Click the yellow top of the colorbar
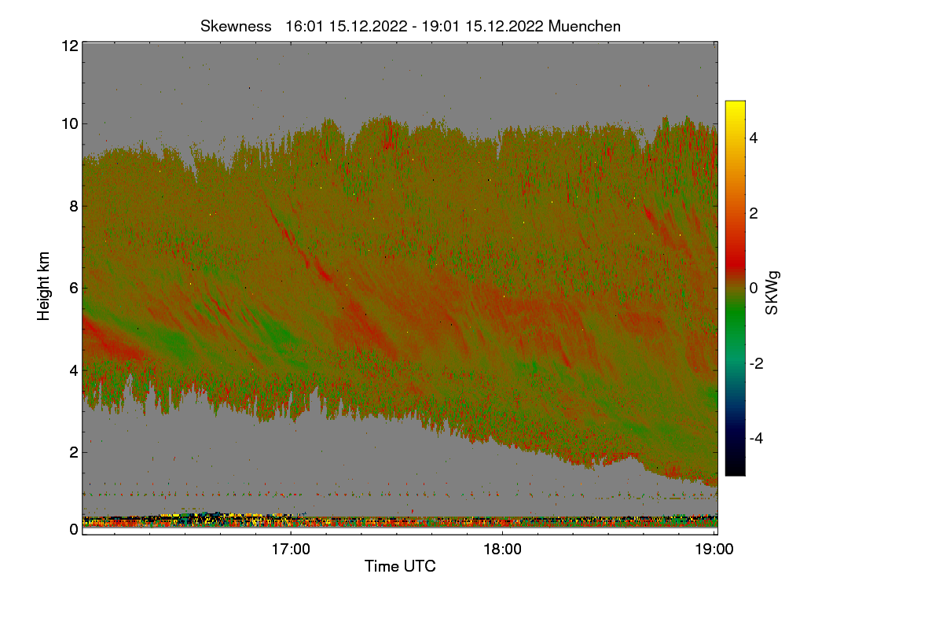943x629 pixels. pos(735,108)
